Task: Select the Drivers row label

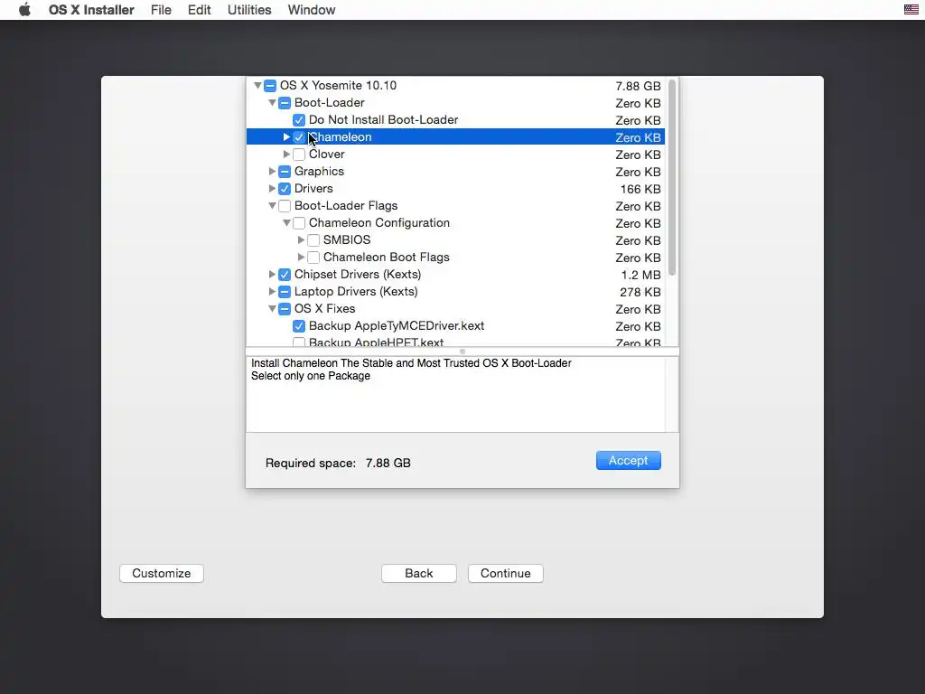Action: coord(313,188)
